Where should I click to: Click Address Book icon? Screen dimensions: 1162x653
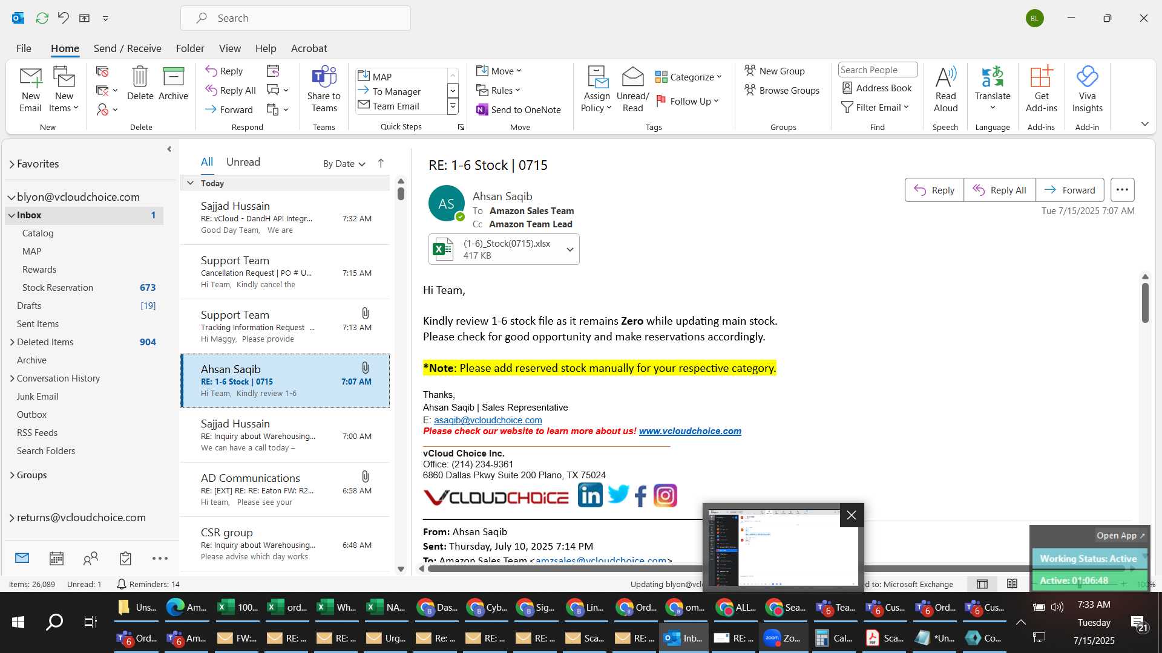click(x=847, y=88)
